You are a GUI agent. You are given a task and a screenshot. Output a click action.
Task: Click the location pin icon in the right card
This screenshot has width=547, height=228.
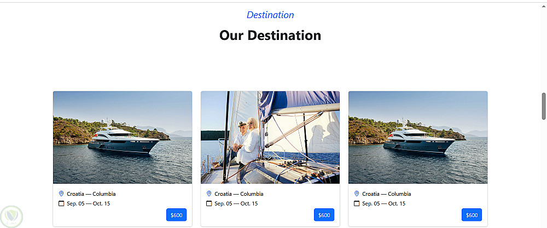click(x=357, y=194)
